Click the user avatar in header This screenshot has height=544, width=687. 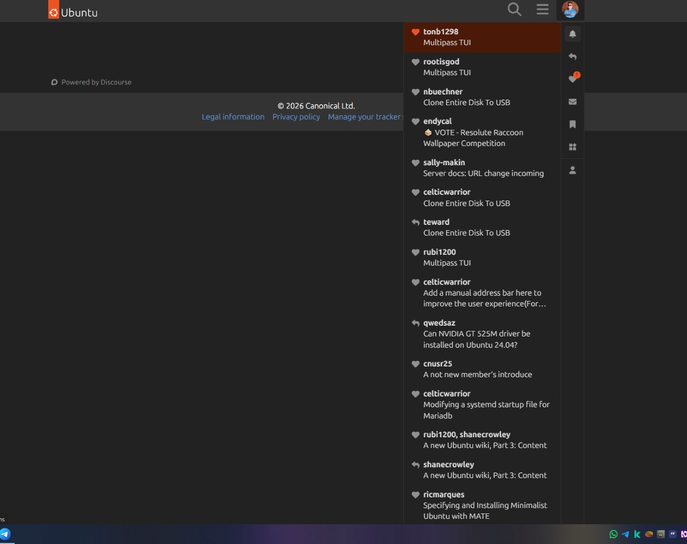click(570, 10)
